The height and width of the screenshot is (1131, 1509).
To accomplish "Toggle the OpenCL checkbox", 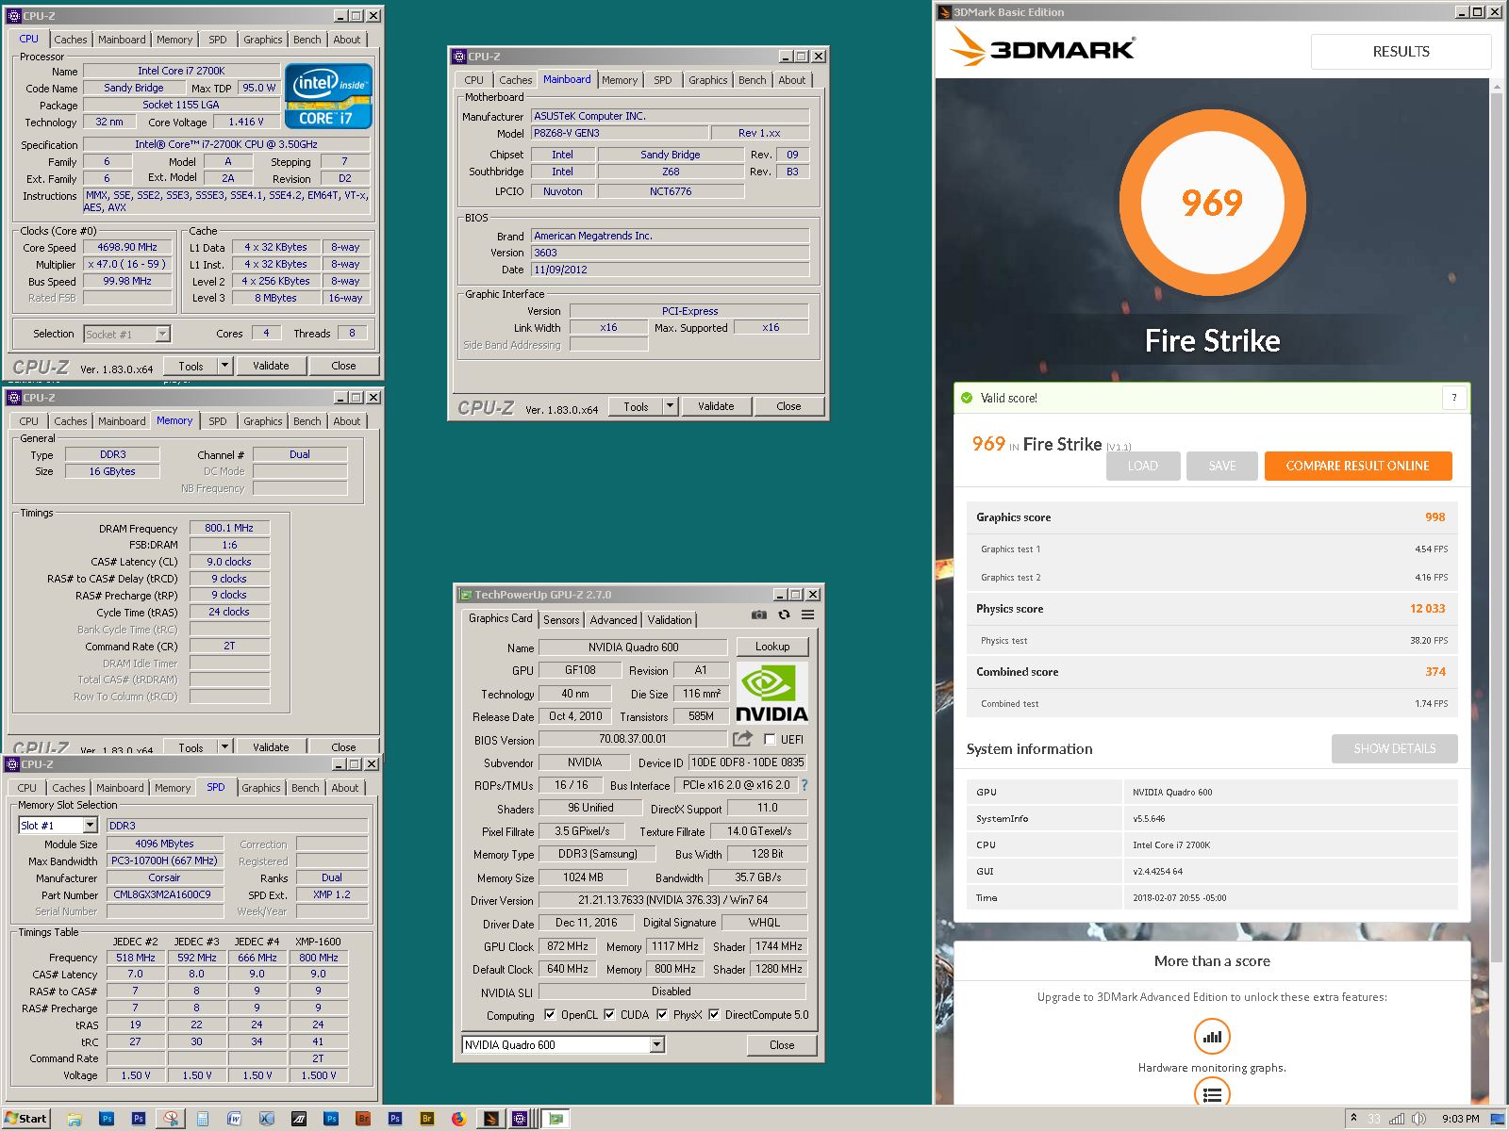I will coord(550,1015).
